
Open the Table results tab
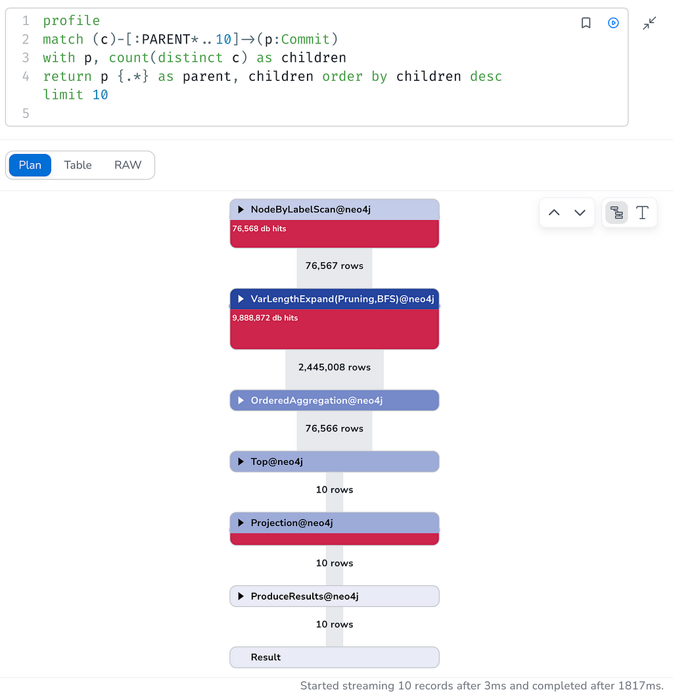tap(78, 165)
